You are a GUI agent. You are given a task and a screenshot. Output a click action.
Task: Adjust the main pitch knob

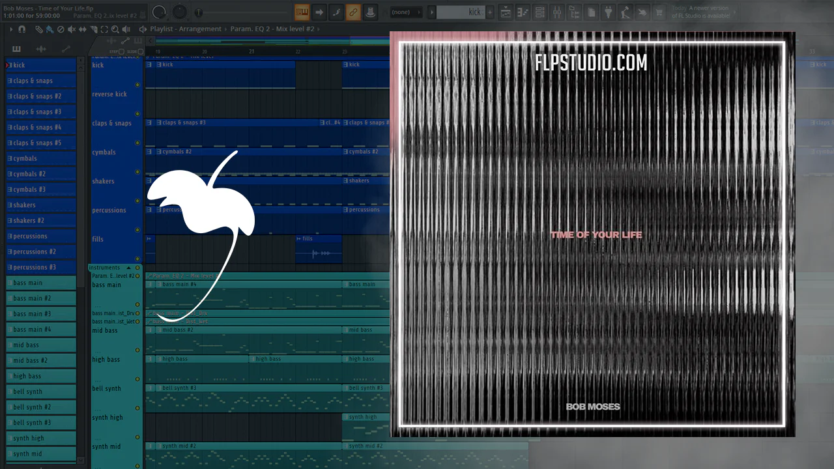click(x=180, y=12)
